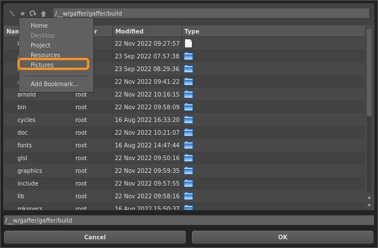
Task: Select the doc folder name
Action: (x=23, y=132)
